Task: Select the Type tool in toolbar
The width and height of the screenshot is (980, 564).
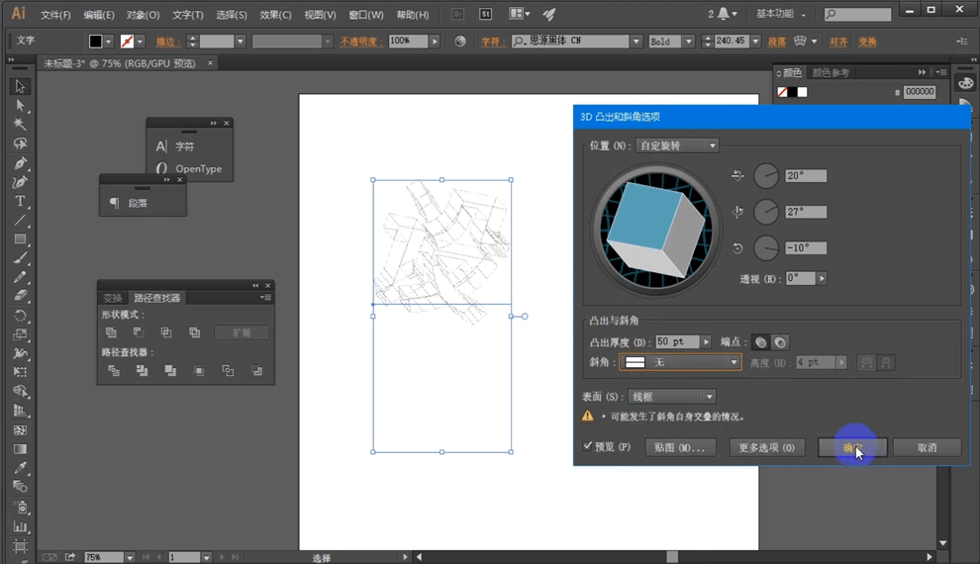Action: [20, 201]
